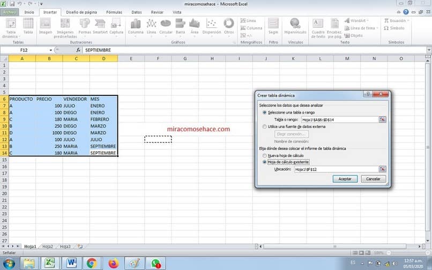Open the Símbolo dialog
The width and height of the screenshot is (432, 270).
point(394,28)
